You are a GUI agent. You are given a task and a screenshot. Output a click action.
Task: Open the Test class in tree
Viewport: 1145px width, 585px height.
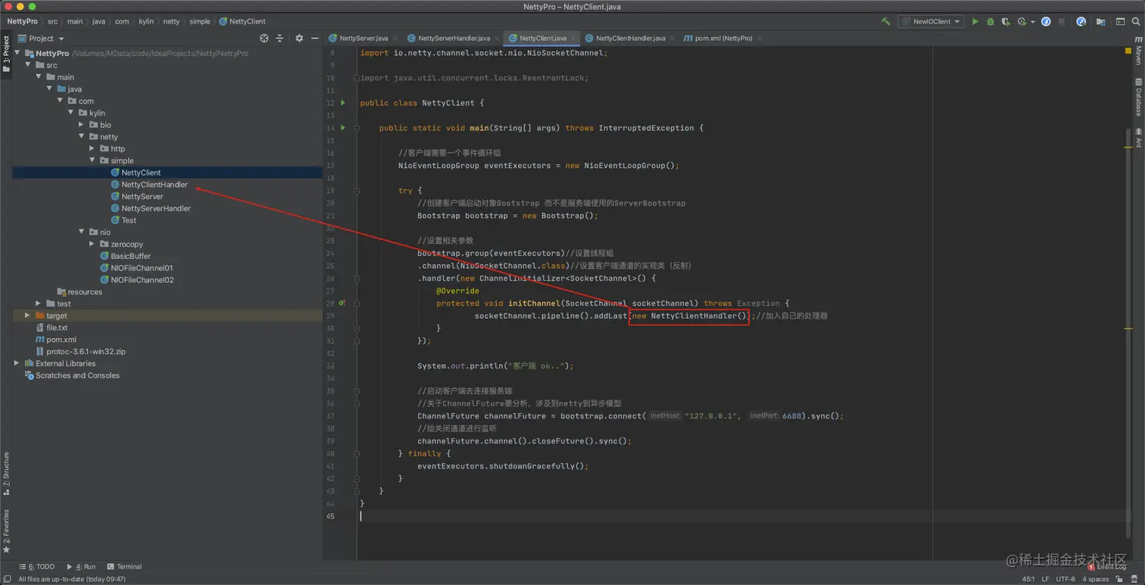click(129, 220)
